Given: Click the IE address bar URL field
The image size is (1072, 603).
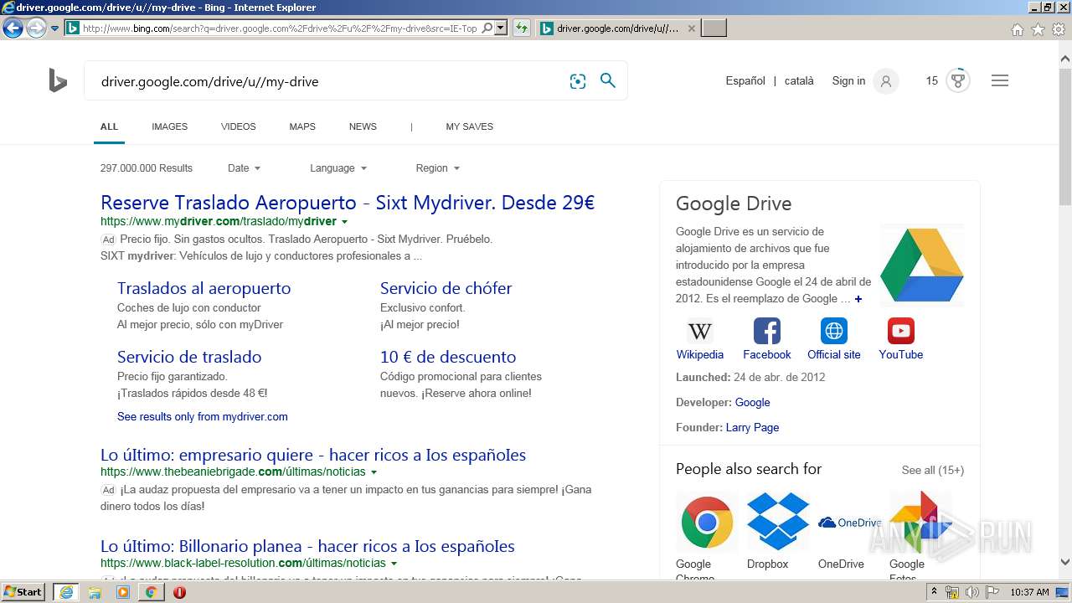Looking at the screenshot, I should (x=280, y=28).
